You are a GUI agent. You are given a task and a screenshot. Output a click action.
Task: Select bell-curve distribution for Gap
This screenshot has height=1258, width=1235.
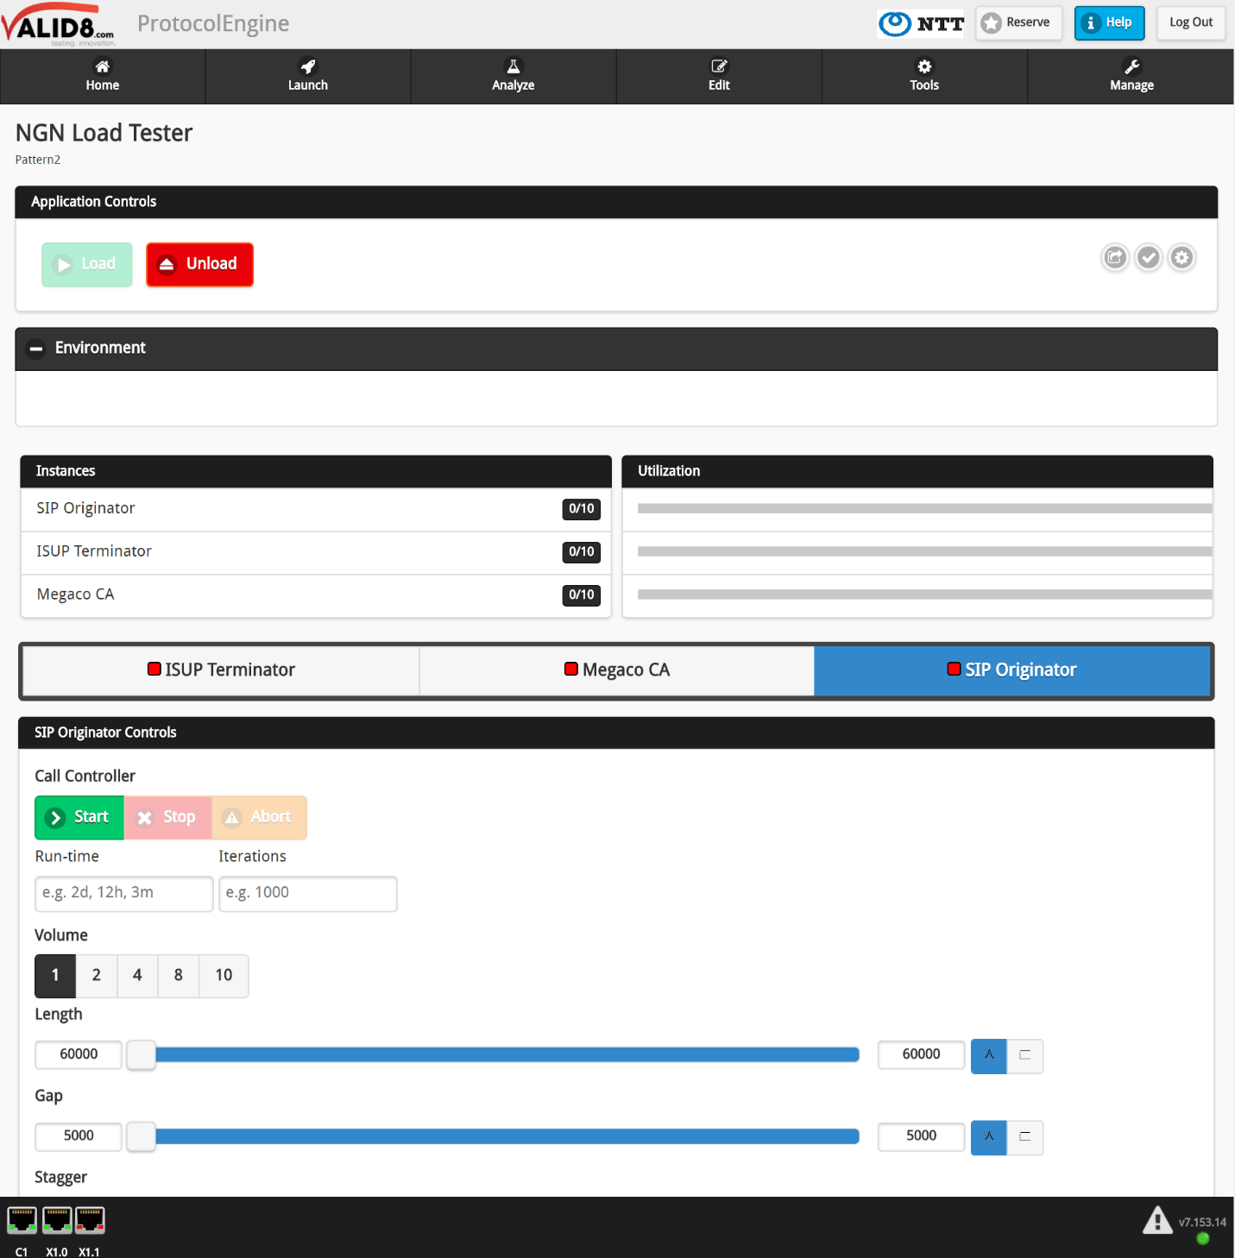(989, 1137)
